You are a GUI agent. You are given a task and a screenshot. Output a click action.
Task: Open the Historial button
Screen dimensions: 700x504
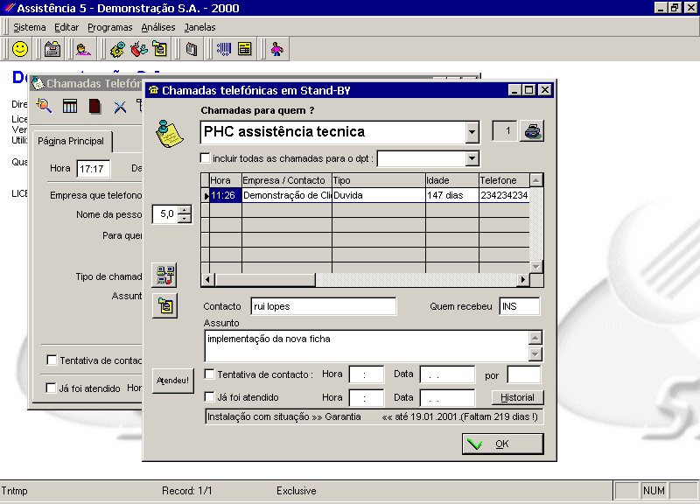tap(517, 397)
